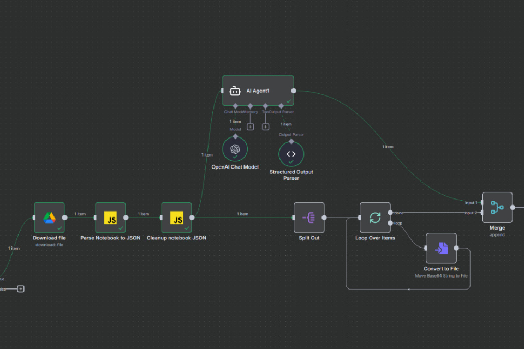Click the Convert to File output connector
Screen dimensions: 524x349
click(456, 248)
